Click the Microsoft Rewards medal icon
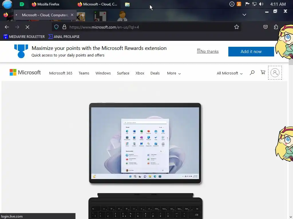This screenshot has width=293, height=219. [x=21, y=51]
